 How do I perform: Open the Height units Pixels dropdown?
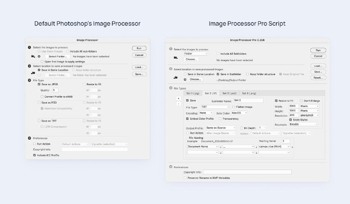pos(309,111)
